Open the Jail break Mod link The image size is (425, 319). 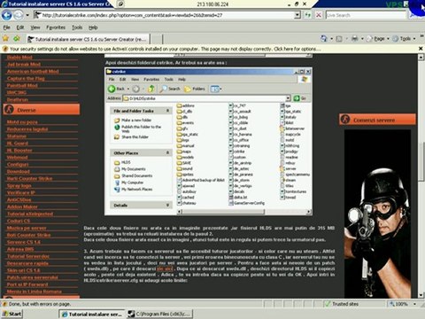(x=24, y=64)
